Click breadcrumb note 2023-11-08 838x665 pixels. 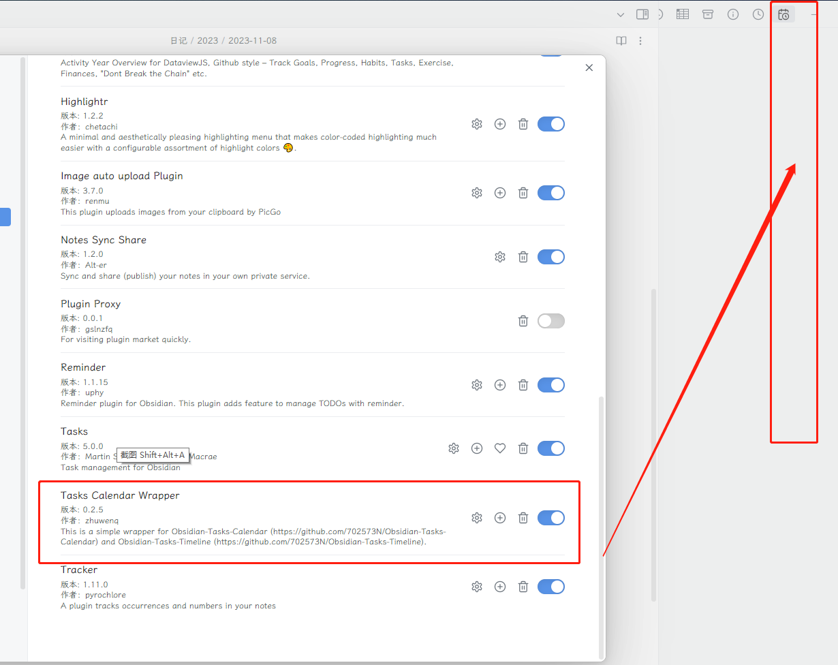pyautogui.click(x=252, y=41)
